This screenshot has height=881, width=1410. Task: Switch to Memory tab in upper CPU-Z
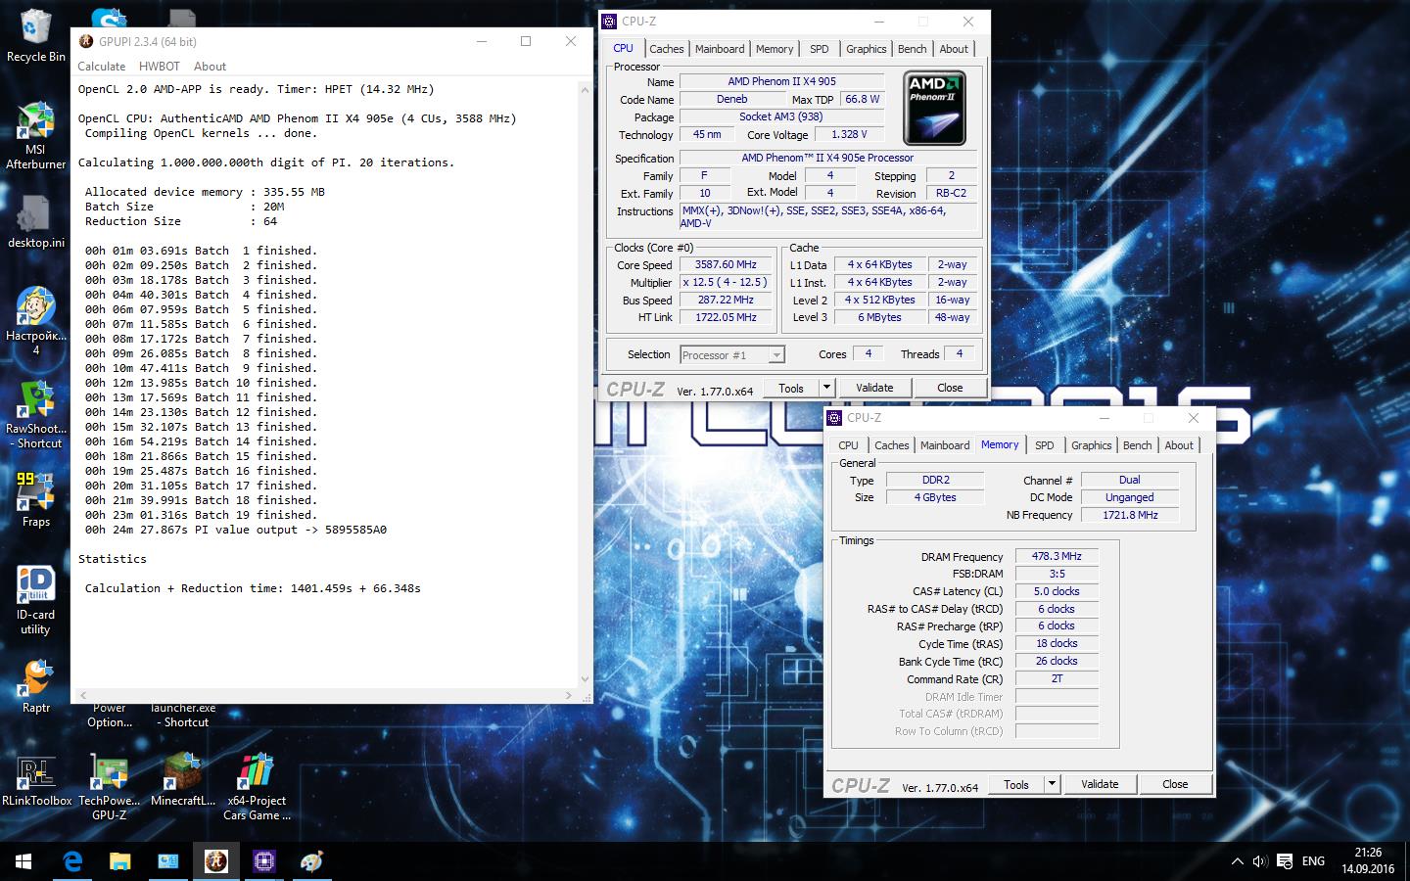775,49
